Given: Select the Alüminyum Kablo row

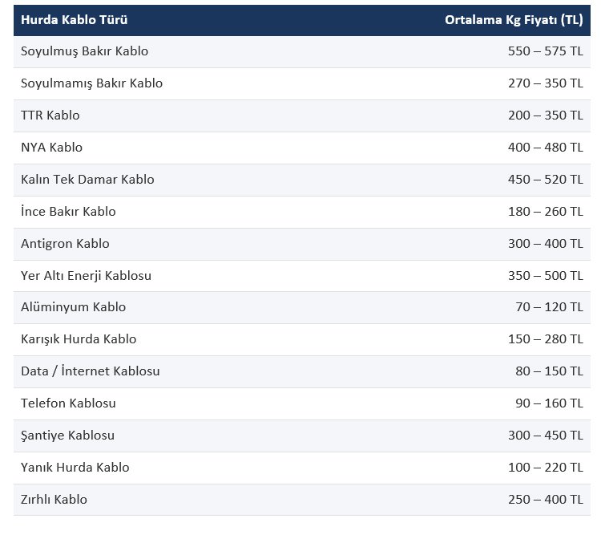Looking at the screenshot, I should pos(302,307).
